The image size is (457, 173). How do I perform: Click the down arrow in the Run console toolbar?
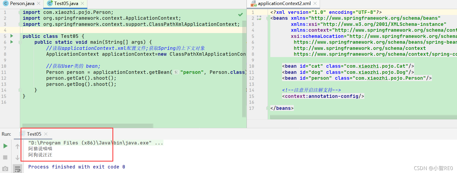(17, 158)
